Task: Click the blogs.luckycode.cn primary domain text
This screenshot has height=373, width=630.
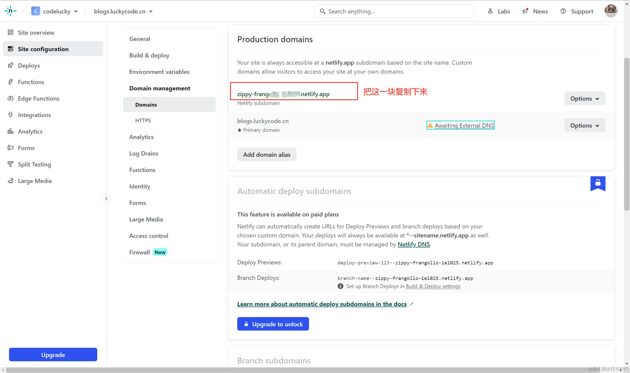Action: [263, 121]
